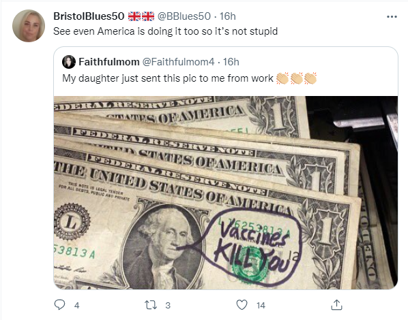Open the three-dot more options menu

[x=392, y=16]
